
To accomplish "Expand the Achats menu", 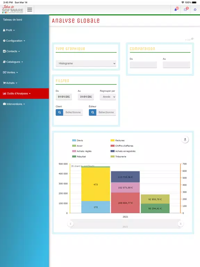I will pos(10,83).
